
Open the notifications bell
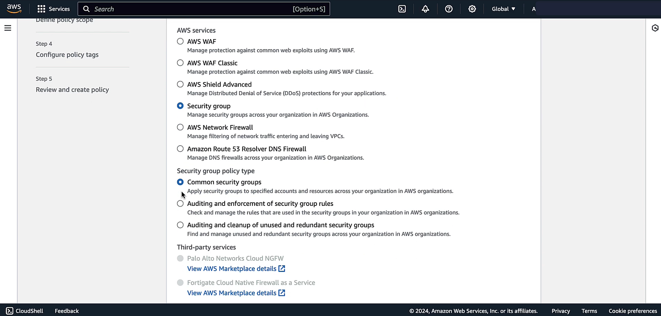[425, 9]
